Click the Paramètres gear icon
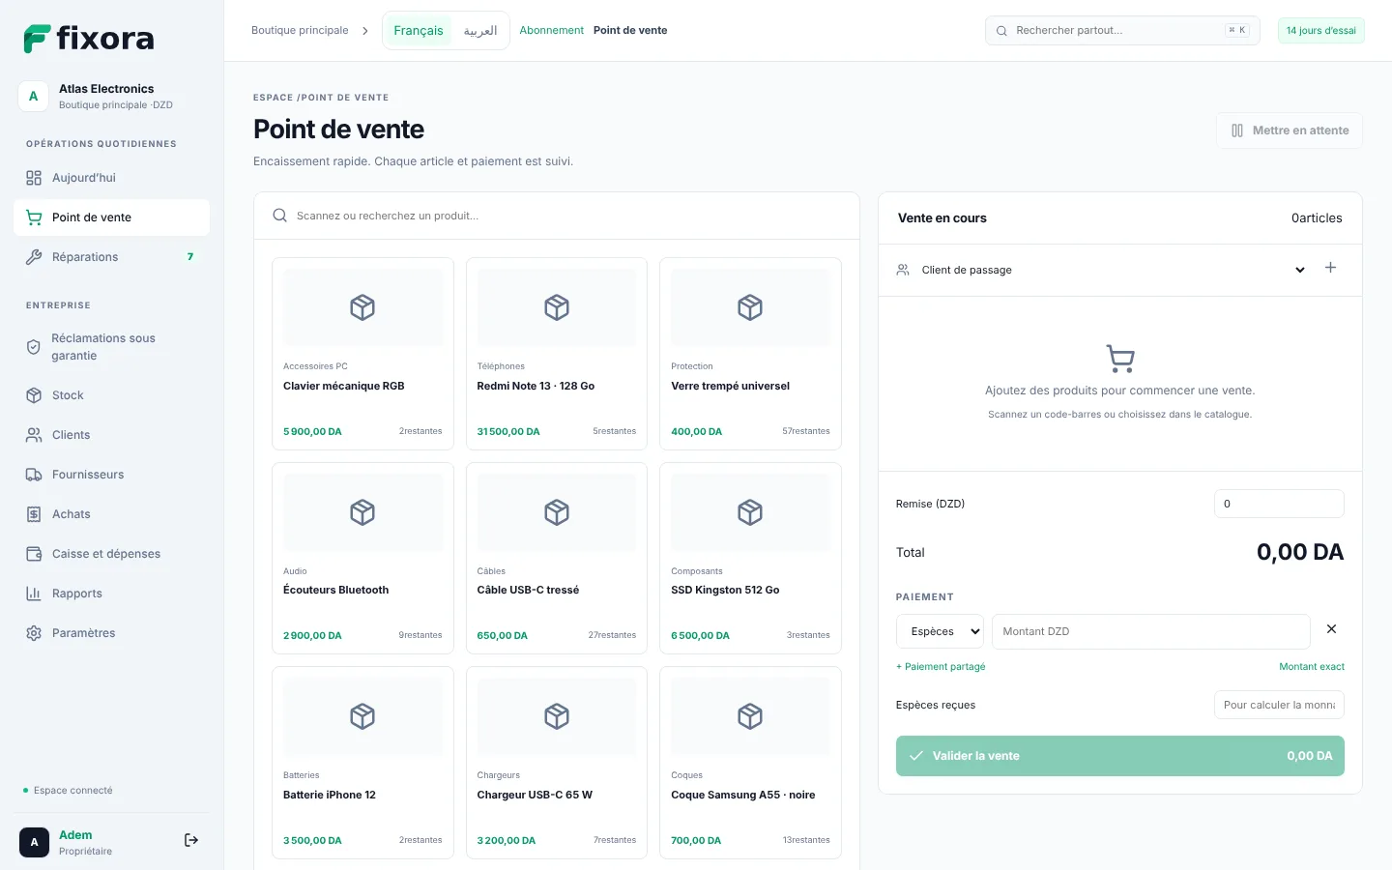This screenshot has width=1392, height=870. pyautogui.click(x=34, y=633)
